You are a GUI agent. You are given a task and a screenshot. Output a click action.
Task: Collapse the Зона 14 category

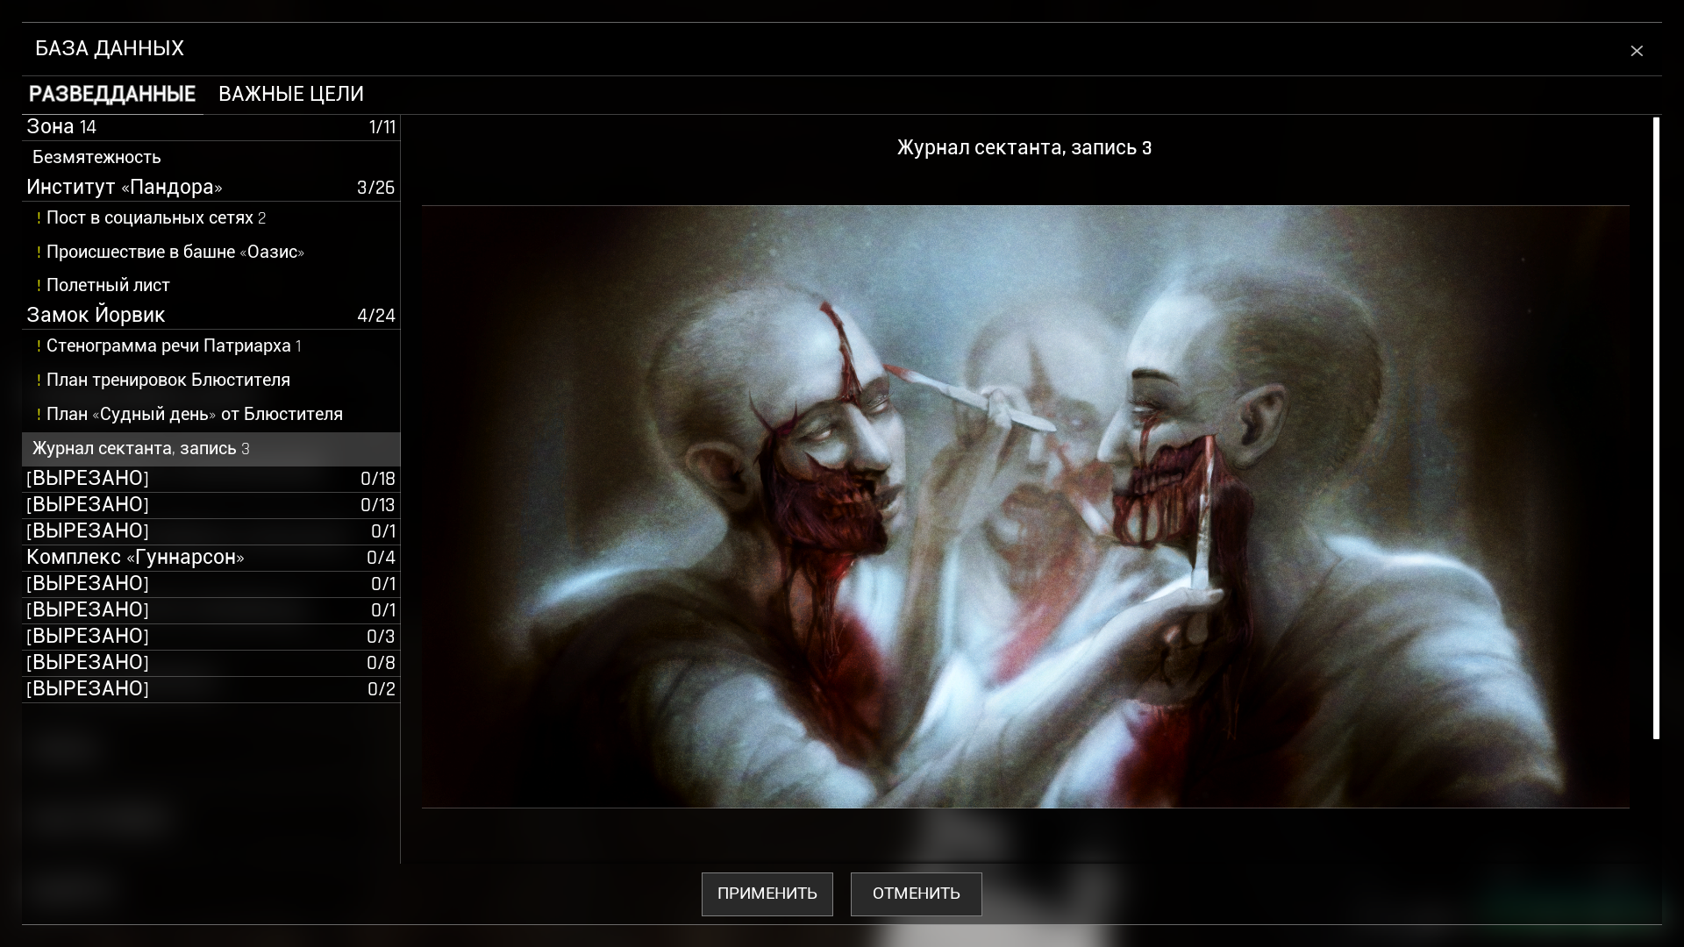(x=210, y=127)
